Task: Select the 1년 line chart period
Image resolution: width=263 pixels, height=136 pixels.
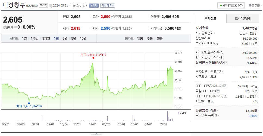Action: click(x=56, y=38)
